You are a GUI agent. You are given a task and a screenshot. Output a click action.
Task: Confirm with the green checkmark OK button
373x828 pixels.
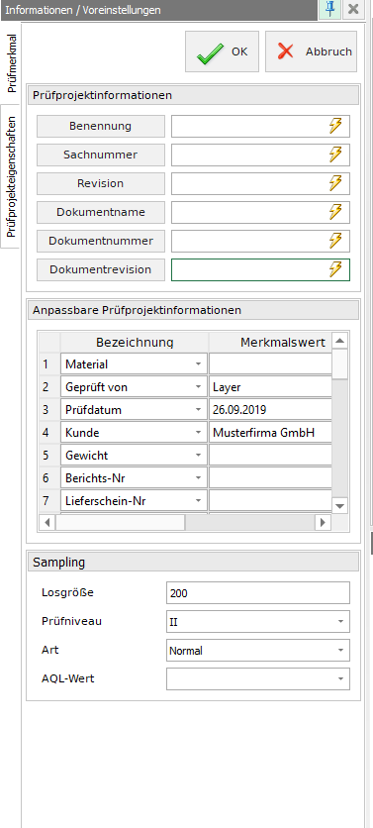coord(222,52)
